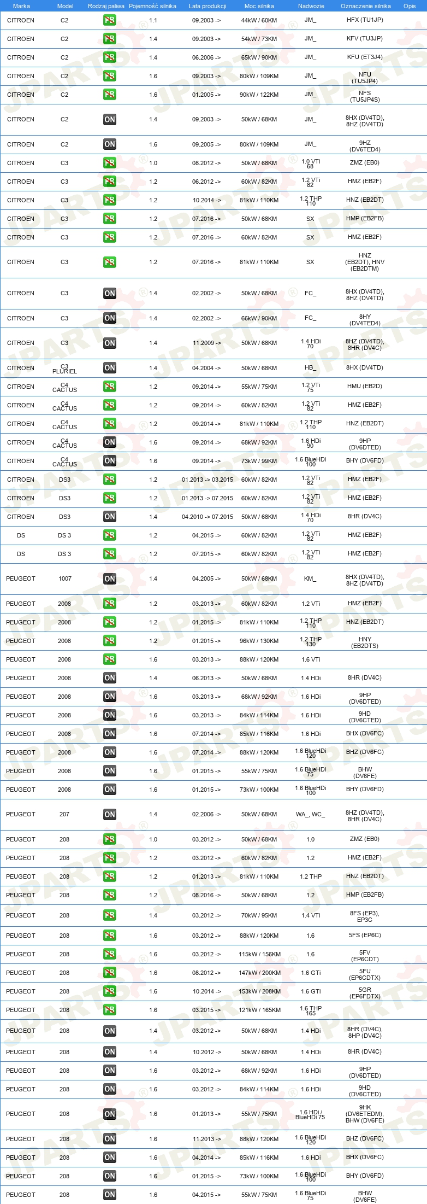Click diesel ON icon in Peugeot 208 9HK row
This screenshot has height=1204, width=427.
110,1114
